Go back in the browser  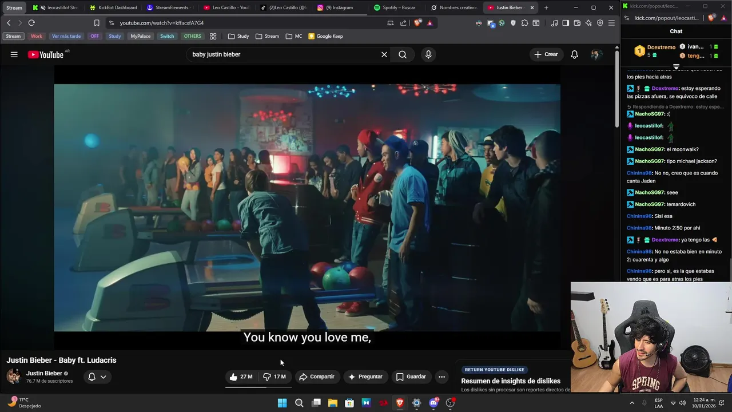9,23
